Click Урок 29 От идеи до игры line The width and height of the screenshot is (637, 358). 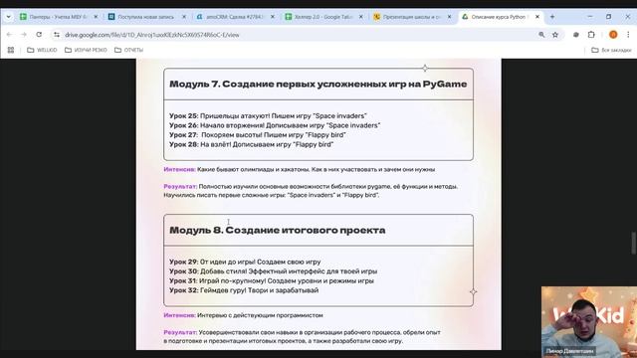point(245,262)
